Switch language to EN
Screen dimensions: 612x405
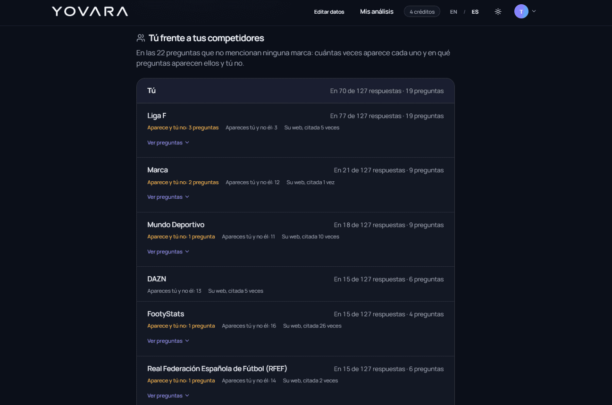(x=453, y=12)
